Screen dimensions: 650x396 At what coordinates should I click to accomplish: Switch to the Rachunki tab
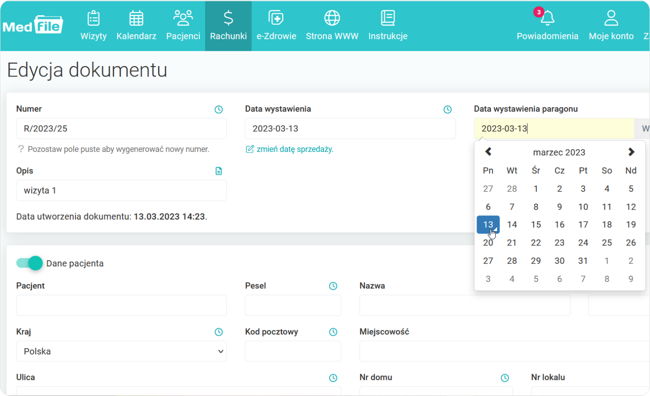click(228, 26)
